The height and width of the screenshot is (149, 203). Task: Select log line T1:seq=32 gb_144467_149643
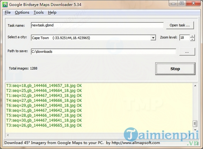pos(44,96)
